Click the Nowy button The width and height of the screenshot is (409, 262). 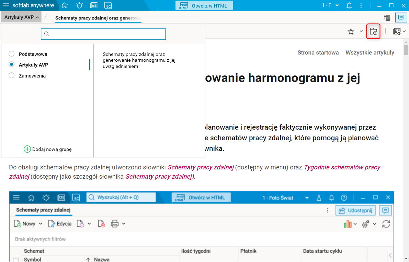click(x=24, y=224)
